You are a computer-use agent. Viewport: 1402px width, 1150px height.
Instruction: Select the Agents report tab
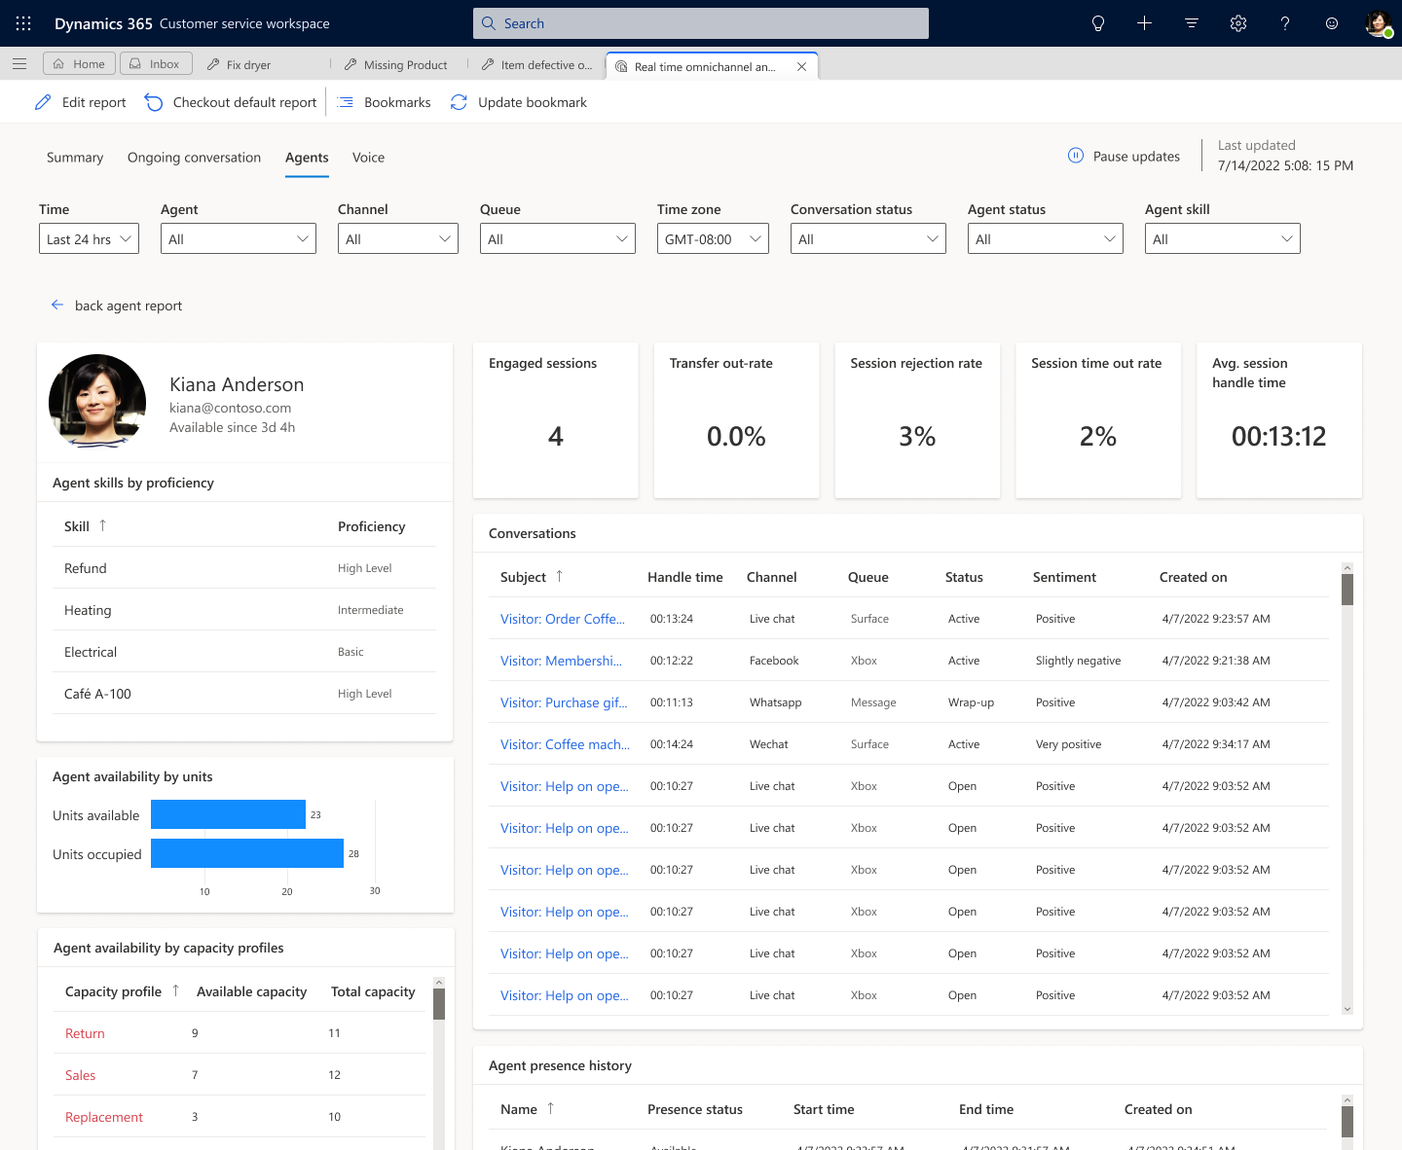pos(307,158)
